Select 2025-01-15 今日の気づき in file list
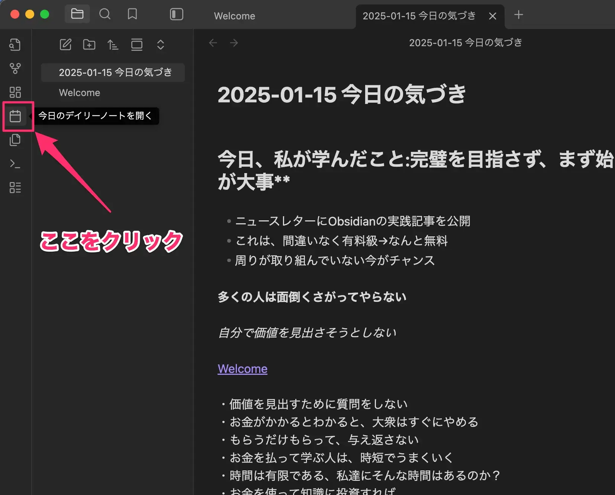615x495 pixels. [x=113, y=72]
